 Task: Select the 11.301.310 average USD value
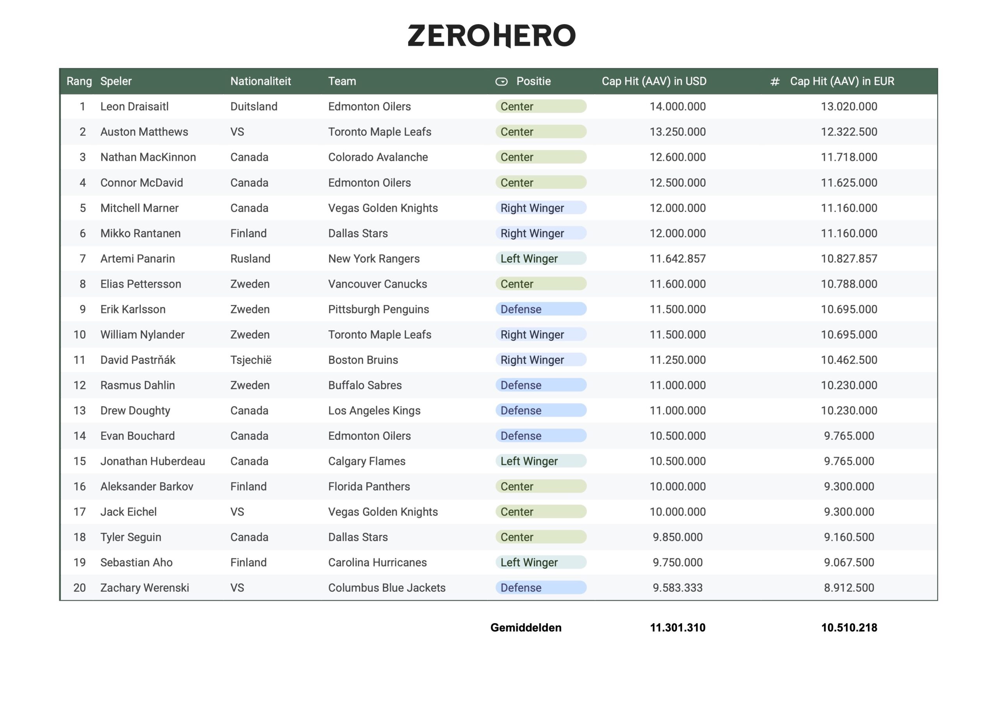677,628
